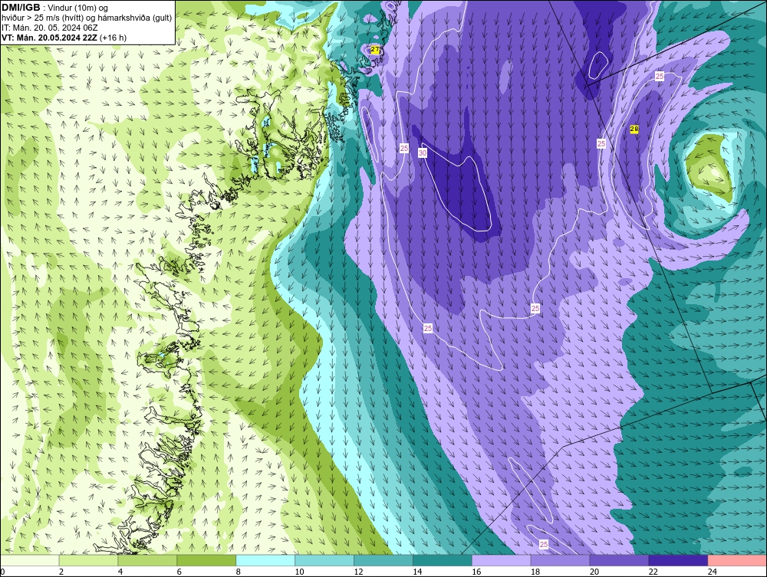
Task: Click the yellow 27 max gust marker
Action: (375, 49)
